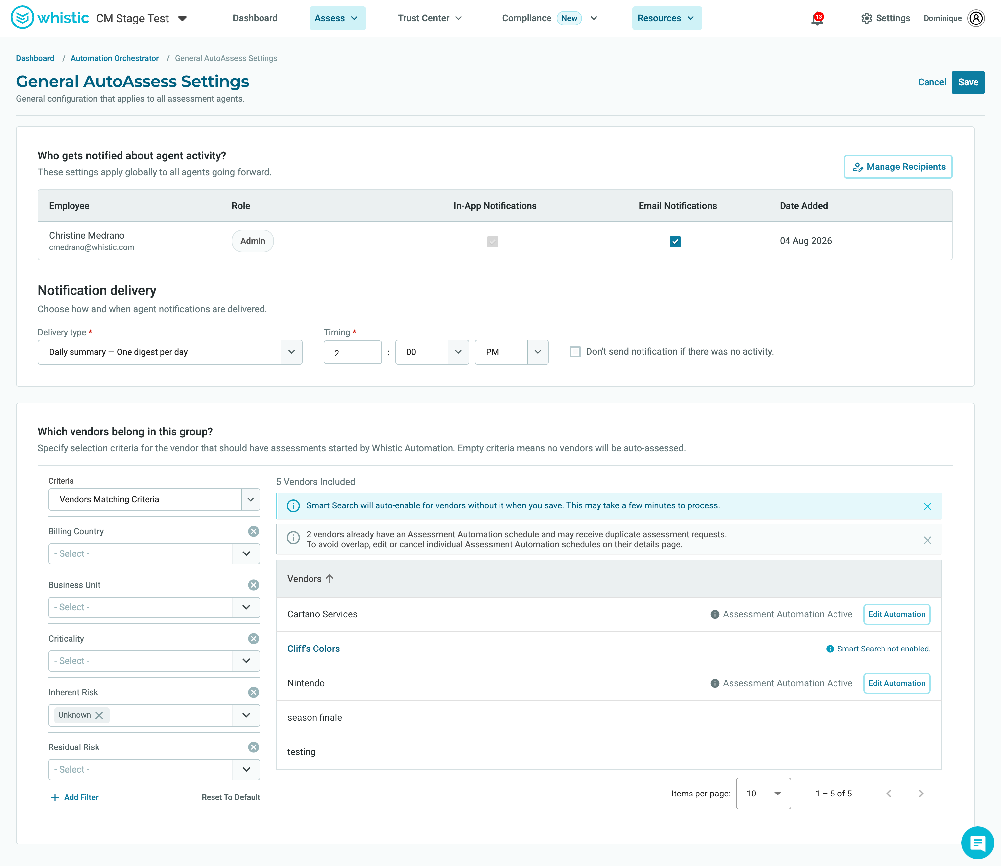The height and width of the screenshot is (866, 1001).
Task: Remove the Criticality filter
Action: 254,639
